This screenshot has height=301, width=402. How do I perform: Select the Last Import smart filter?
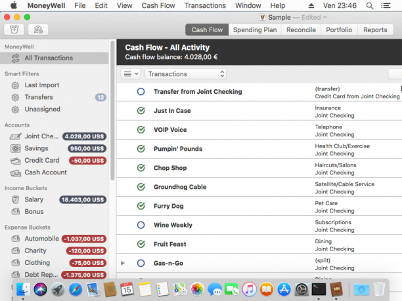42,85
